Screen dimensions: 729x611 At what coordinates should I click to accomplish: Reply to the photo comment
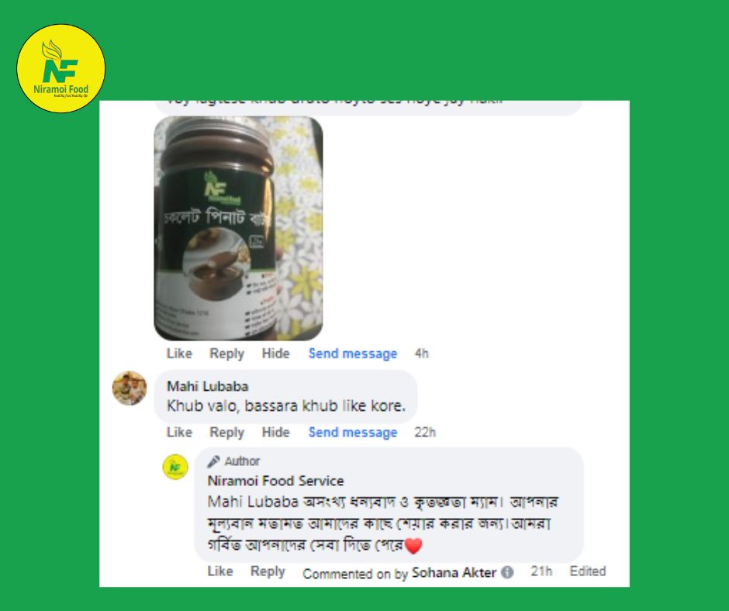pyautogui.click(x=227, y=354)
